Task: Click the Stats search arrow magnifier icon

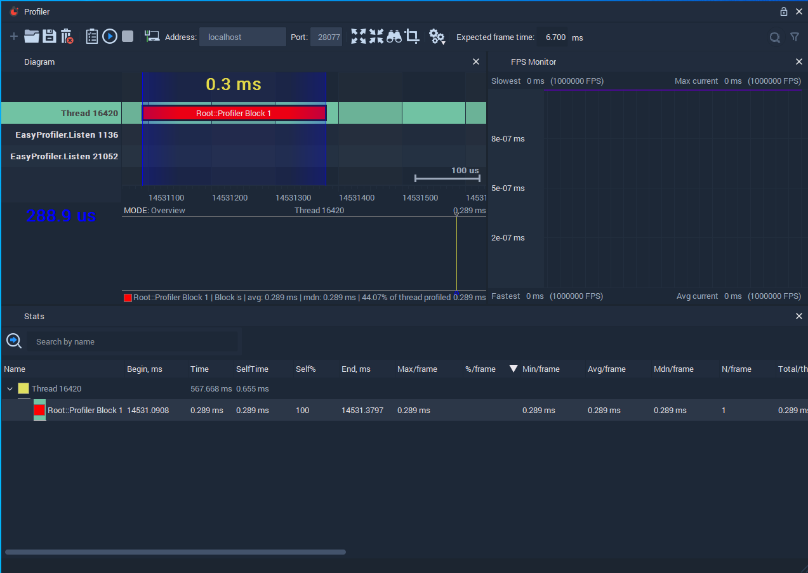Action: [x=14, y=341]
